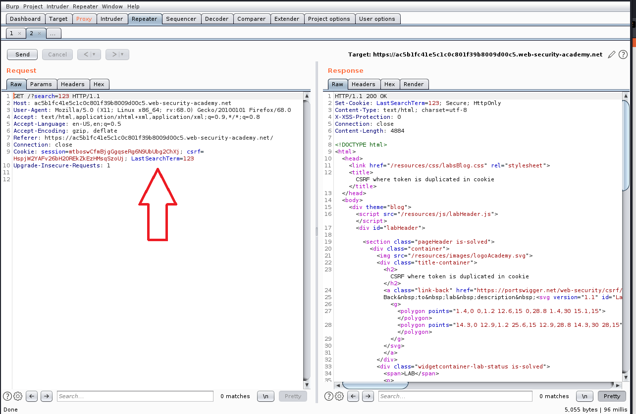Focus the search field below the Request panel
The height and width of the screenshot is (414, 636).
135,396
